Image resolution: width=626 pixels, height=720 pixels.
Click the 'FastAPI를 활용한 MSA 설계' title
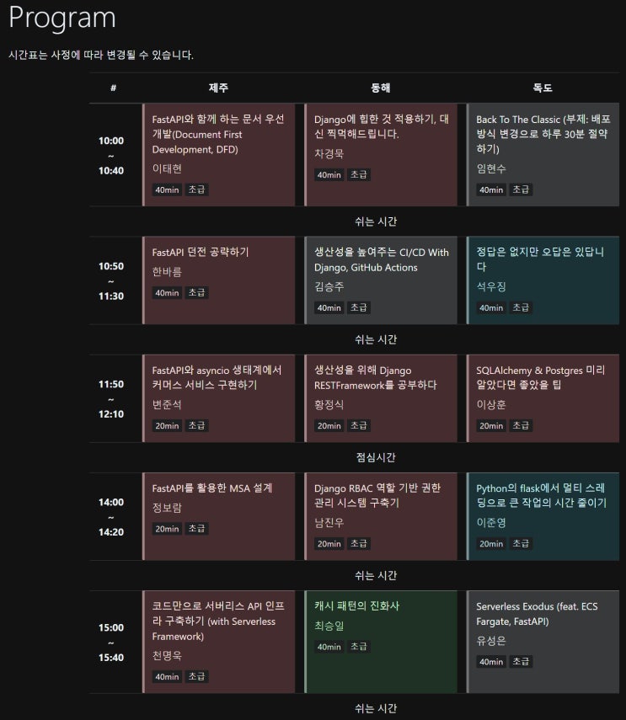coord(212,488)
